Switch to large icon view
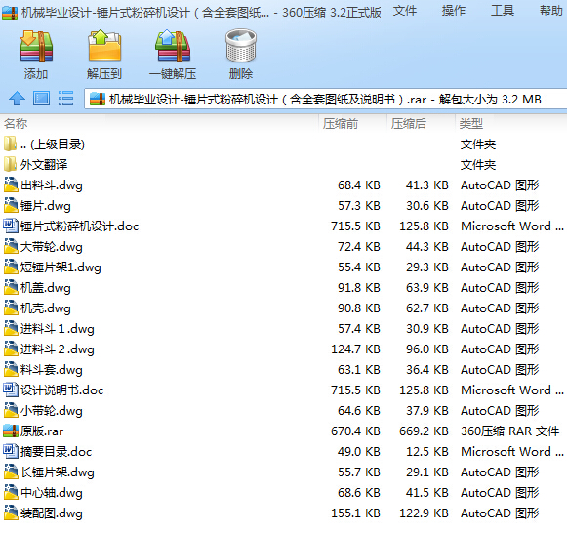This screenshot has height=534, width=567. pyautogui.click(x=42, y=99)
